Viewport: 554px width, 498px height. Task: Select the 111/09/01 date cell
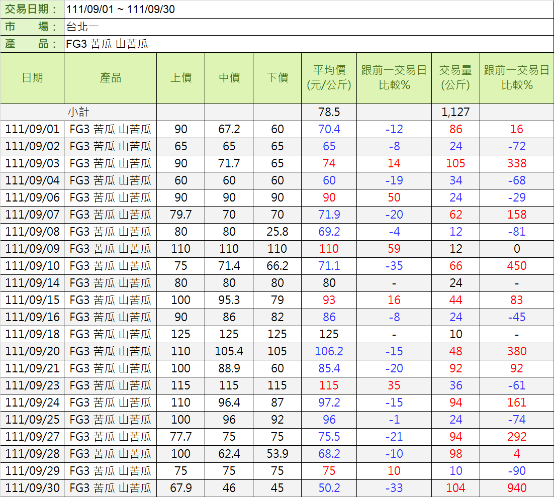pos(32,129)
